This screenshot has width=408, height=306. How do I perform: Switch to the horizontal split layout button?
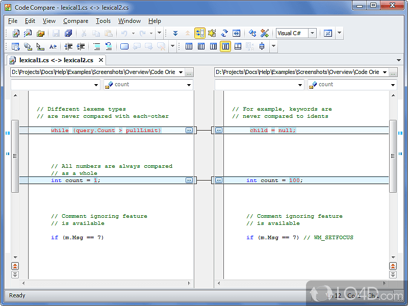pyautogui.click(x=238, y=46)
